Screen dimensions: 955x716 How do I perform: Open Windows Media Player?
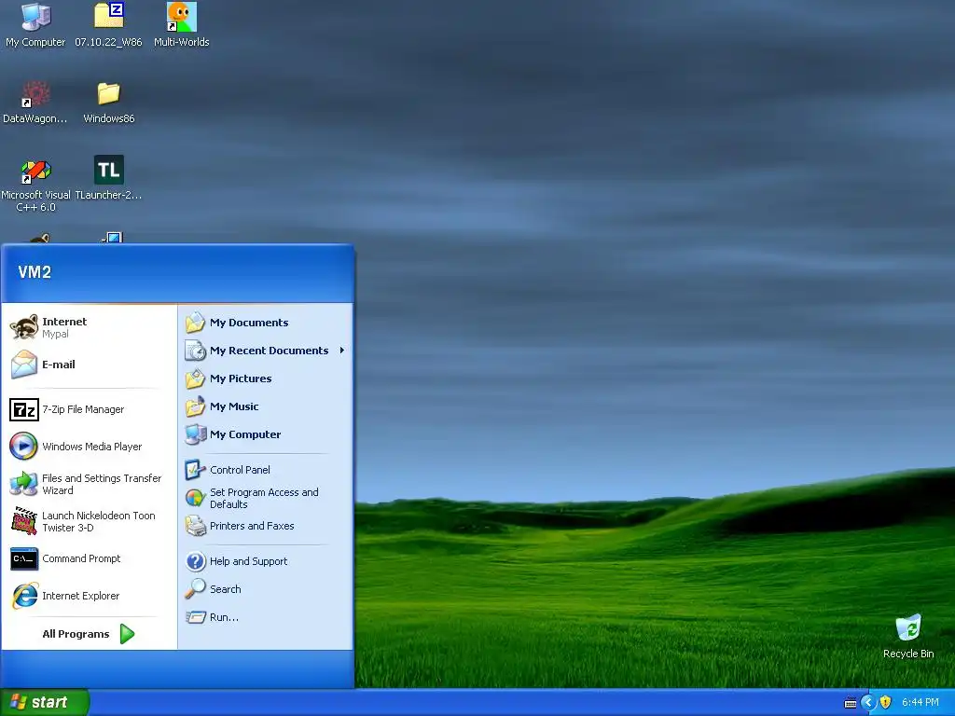(90, 447)
